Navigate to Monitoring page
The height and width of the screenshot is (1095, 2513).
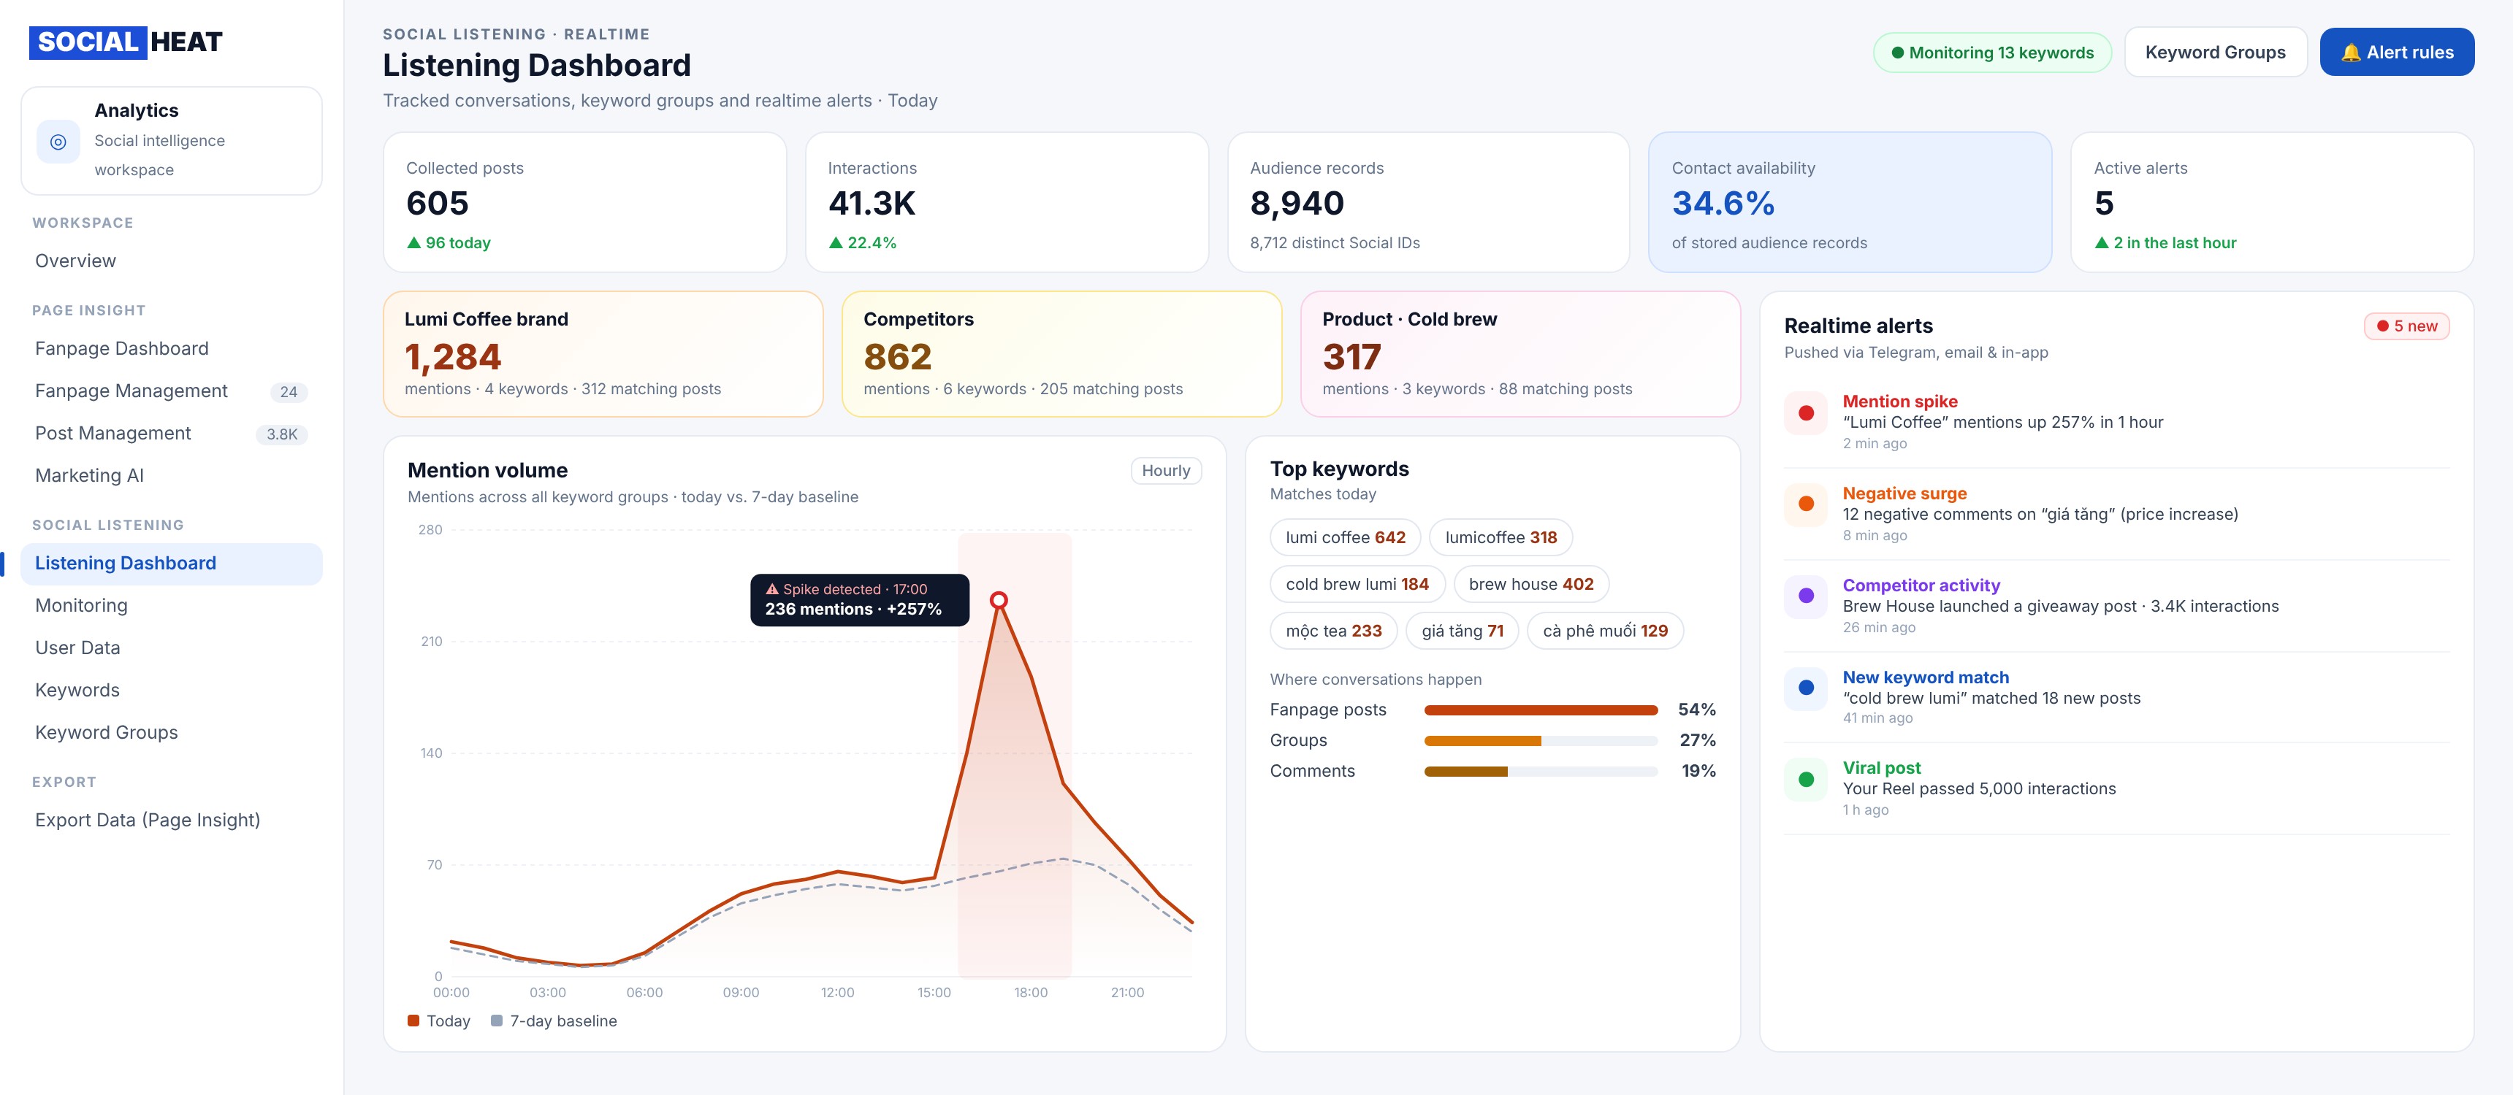pyautogui.click(x=172, y=605)
